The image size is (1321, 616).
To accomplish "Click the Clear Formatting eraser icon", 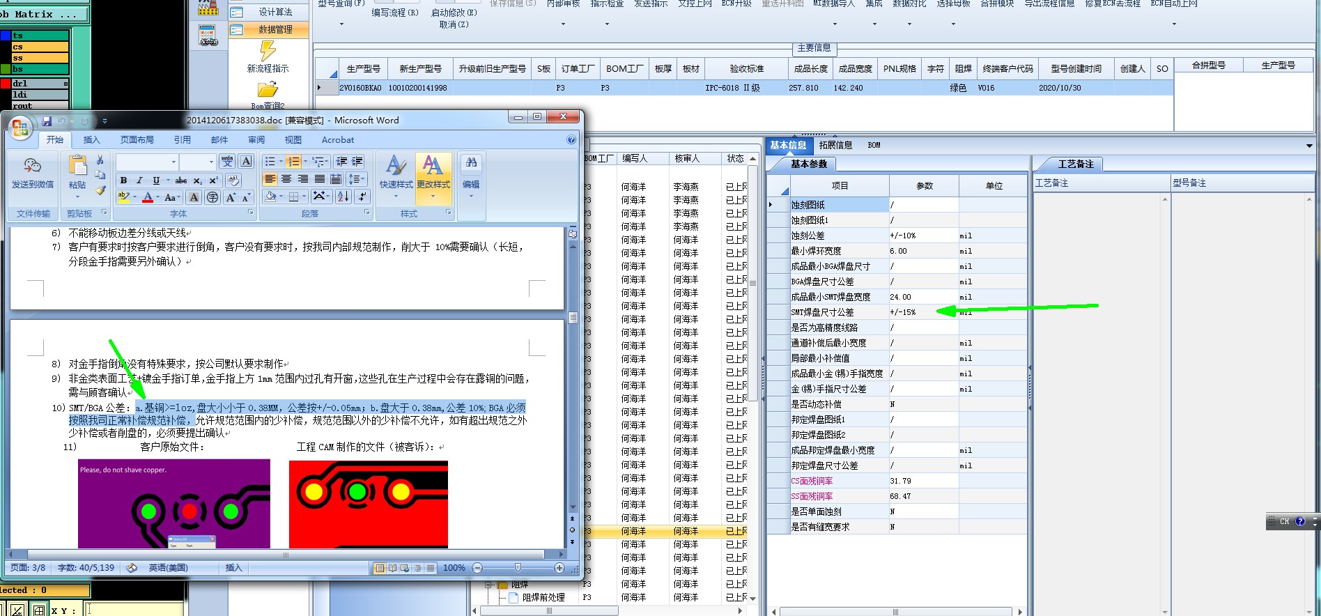I will [x=233, y=180].
